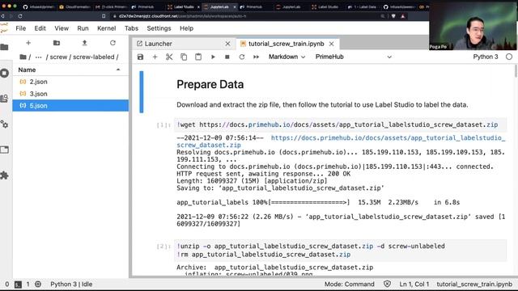This screenshot has height=291, width=518.
Task: Upload files icon in file browser
Action: point(84,43)
